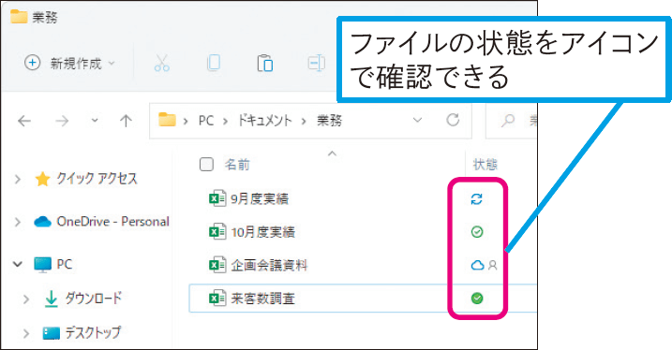Click PC in the address breadcrumb
The height and width of the screenshot is (350, 672).
pos(205,121)
